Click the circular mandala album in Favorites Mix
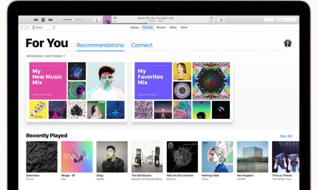317x190 pixels. coord(182,90)
